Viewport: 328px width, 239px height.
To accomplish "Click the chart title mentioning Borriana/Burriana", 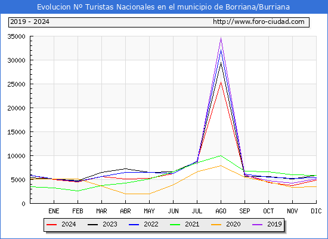I will [163, 7].
